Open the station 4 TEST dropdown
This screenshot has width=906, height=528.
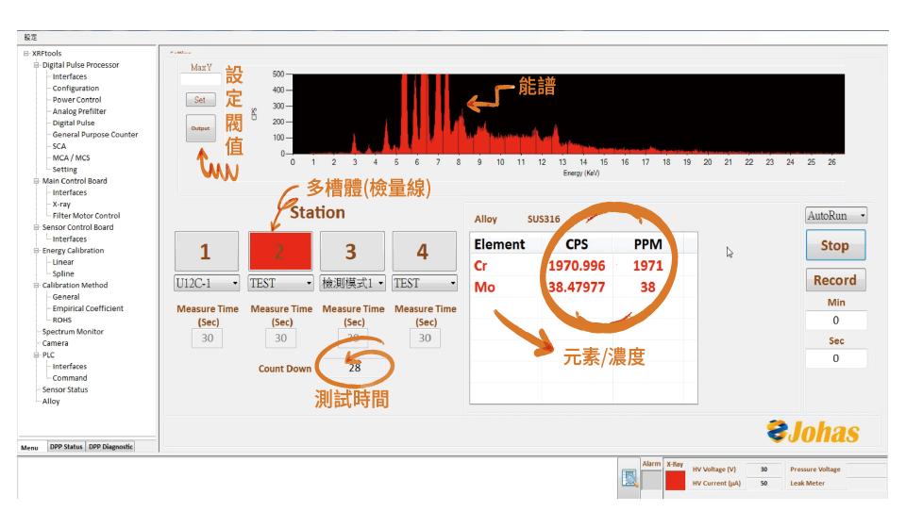pyautogui.click(x=425, y=283)
